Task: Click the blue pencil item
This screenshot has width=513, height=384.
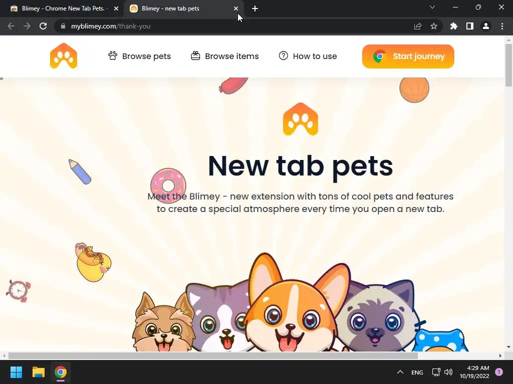Action: (x=80, y=172)
